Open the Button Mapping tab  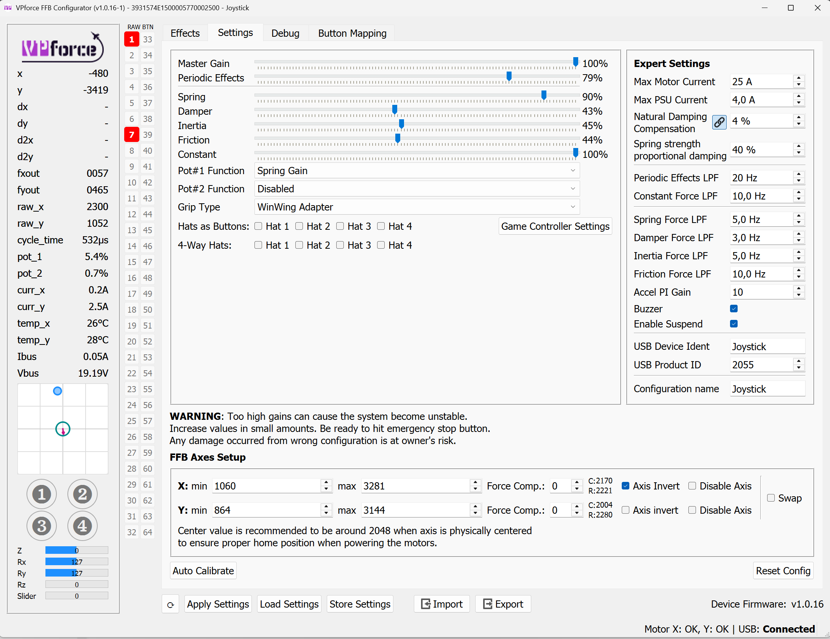coord(352,33)
